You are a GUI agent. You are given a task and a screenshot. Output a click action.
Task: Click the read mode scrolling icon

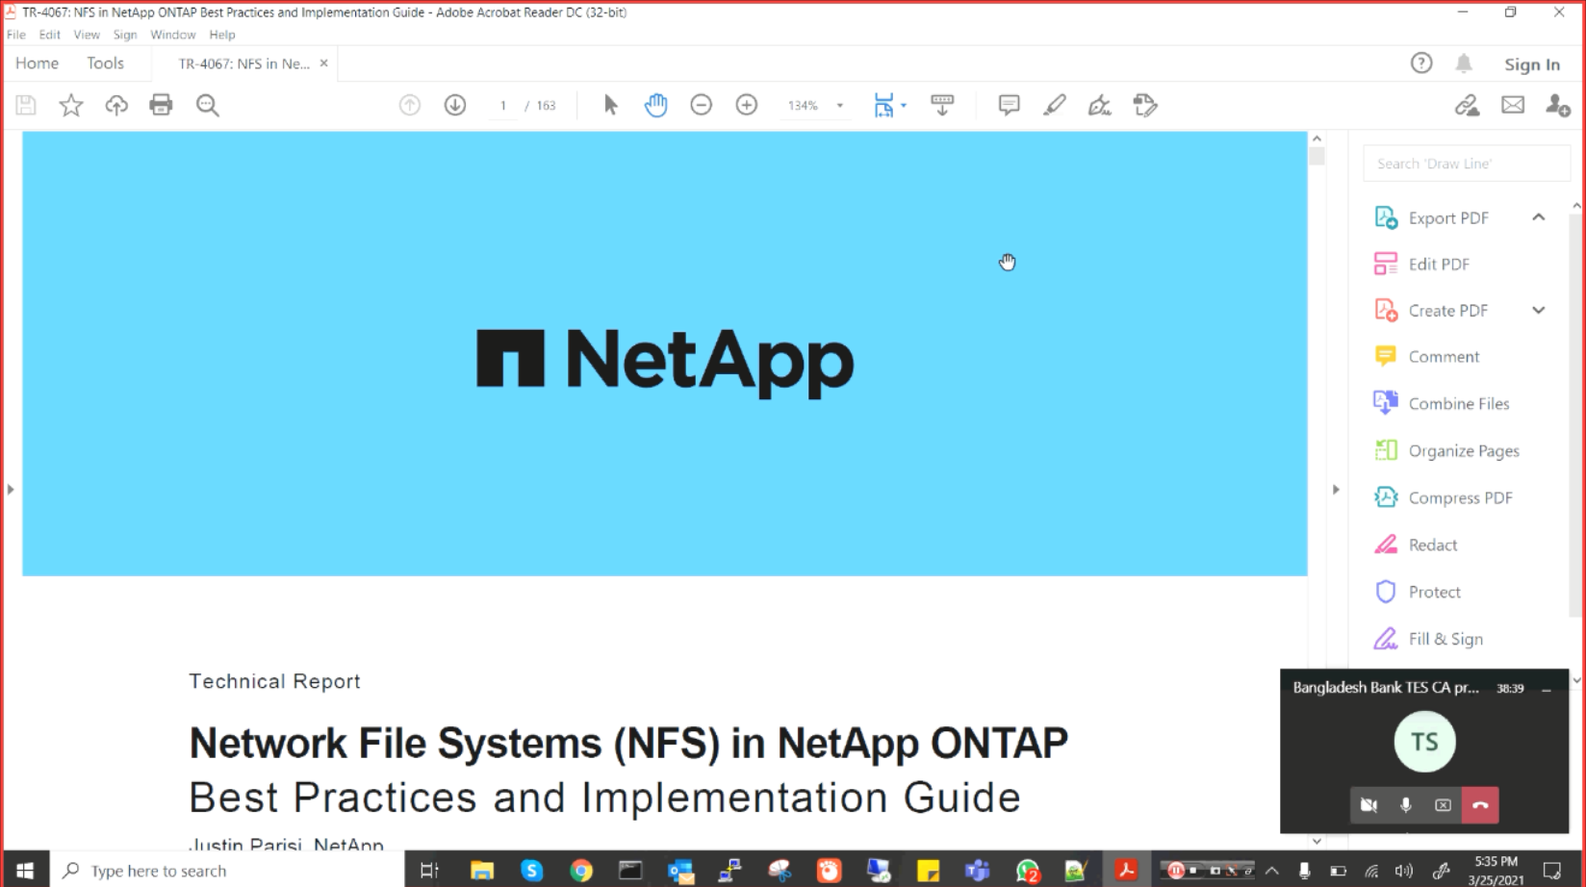click(942, 105)
